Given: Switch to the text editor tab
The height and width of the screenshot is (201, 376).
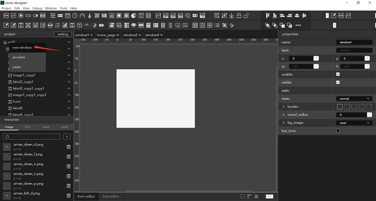Looking at the screenshot, I should (111, 196).
